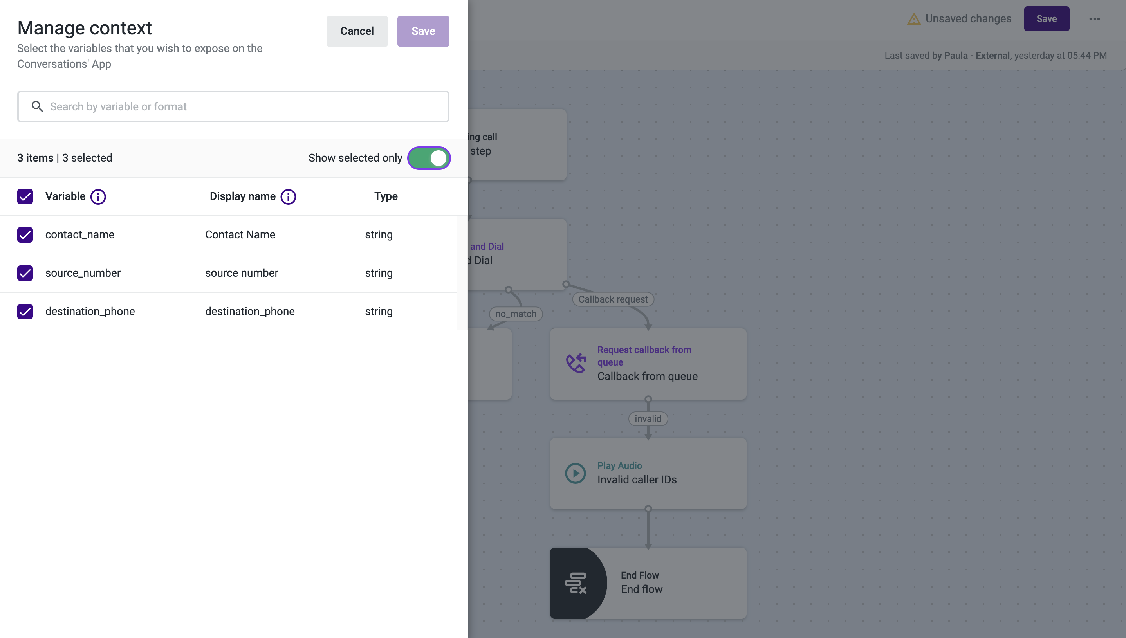
Task: Toggle the select-all Variable header checkbox
Action: pos(25,197)
